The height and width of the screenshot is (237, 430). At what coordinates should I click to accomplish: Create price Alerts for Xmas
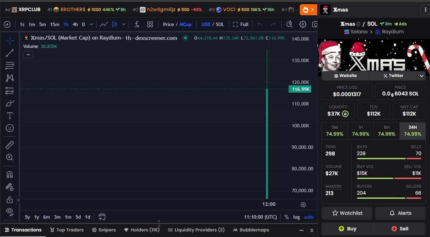pos(400,213)
